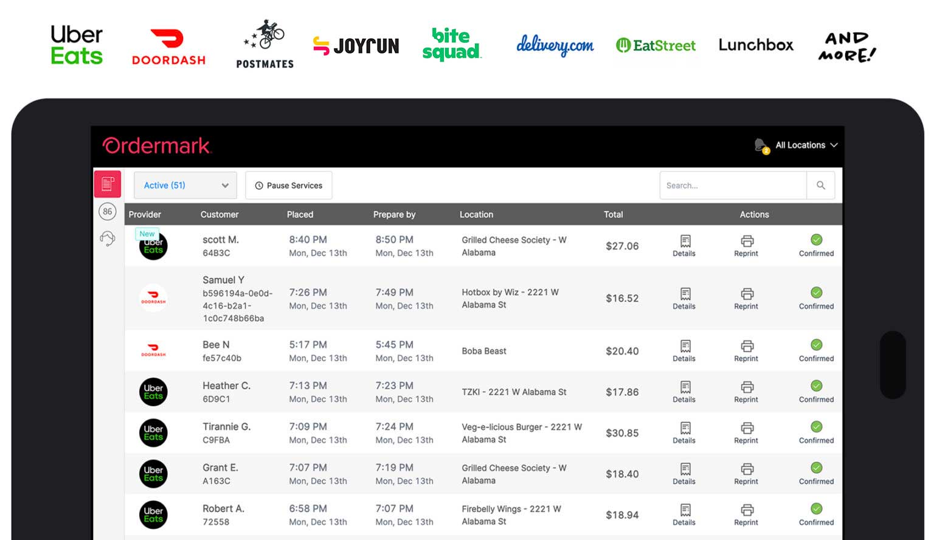Click DoorDash logo on Samuel Y row
Image resolution: width=934 pixels, height=540 pixels.
[x=153, y=298]
